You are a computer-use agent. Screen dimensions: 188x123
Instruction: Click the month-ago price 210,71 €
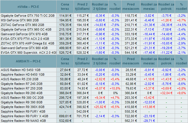[x=131, y=25]
